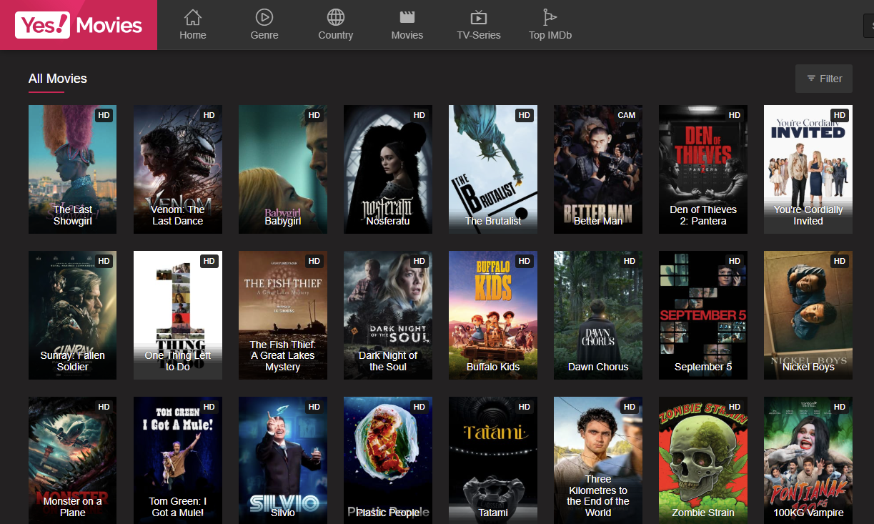Screen dimensions: 874x524
Task: Click the HD badge on Nosferatu
Action: [419, 115]
